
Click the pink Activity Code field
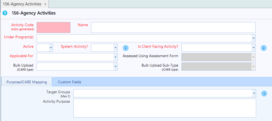[54, 27]
